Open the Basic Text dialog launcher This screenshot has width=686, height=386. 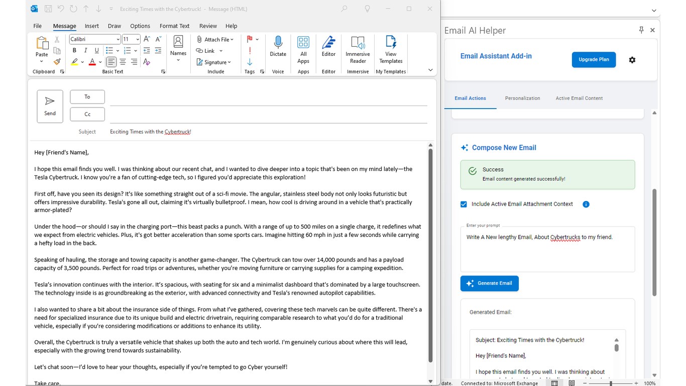(163, 72)
